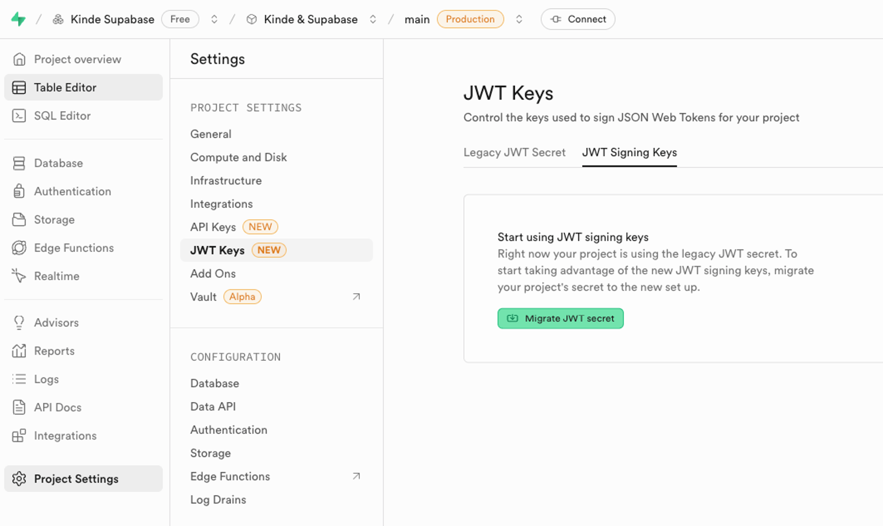Image resolution: width=883 pixels, height=526 pixels.
Task: Open the Connect dialog
Action: pos(578,19)
